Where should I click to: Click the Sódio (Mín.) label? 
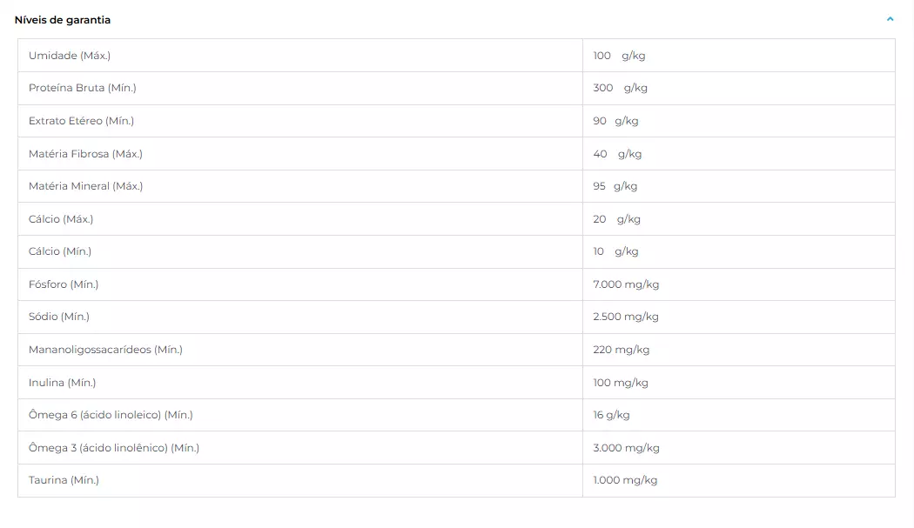59,317
